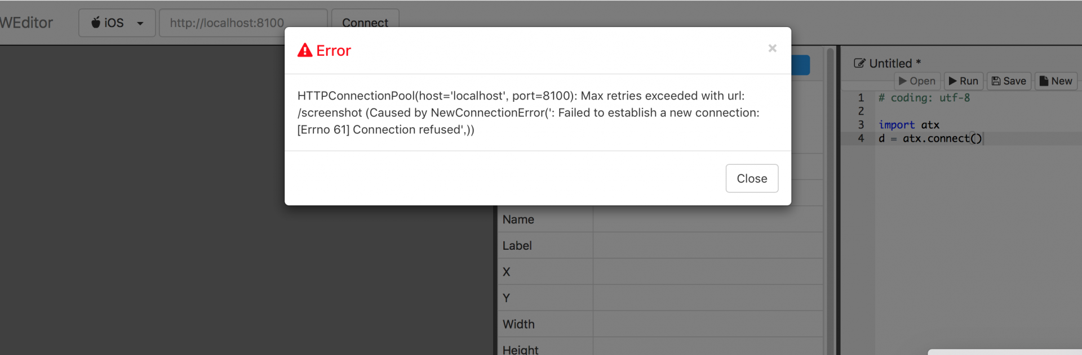Click the device URL input field
The image size is (1082, 355).
[x=243, y=23]
